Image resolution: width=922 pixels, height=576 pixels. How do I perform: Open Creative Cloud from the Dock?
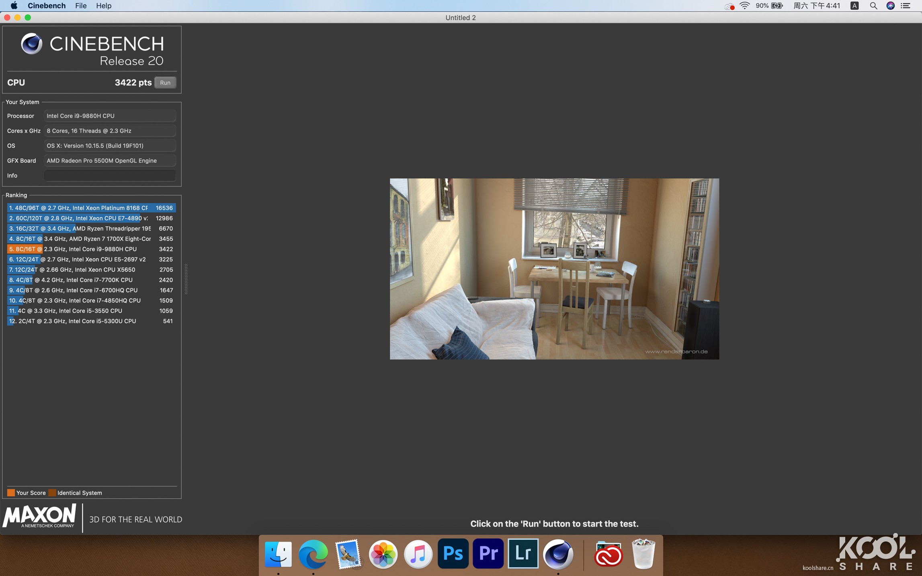(608, 555)
